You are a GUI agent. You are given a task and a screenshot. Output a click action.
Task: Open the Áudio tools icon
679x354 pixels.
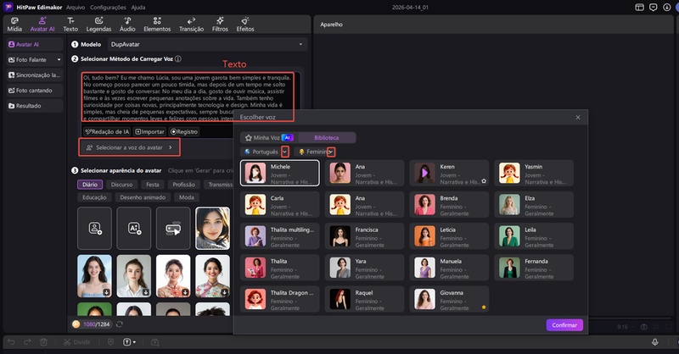click(127, 22)
